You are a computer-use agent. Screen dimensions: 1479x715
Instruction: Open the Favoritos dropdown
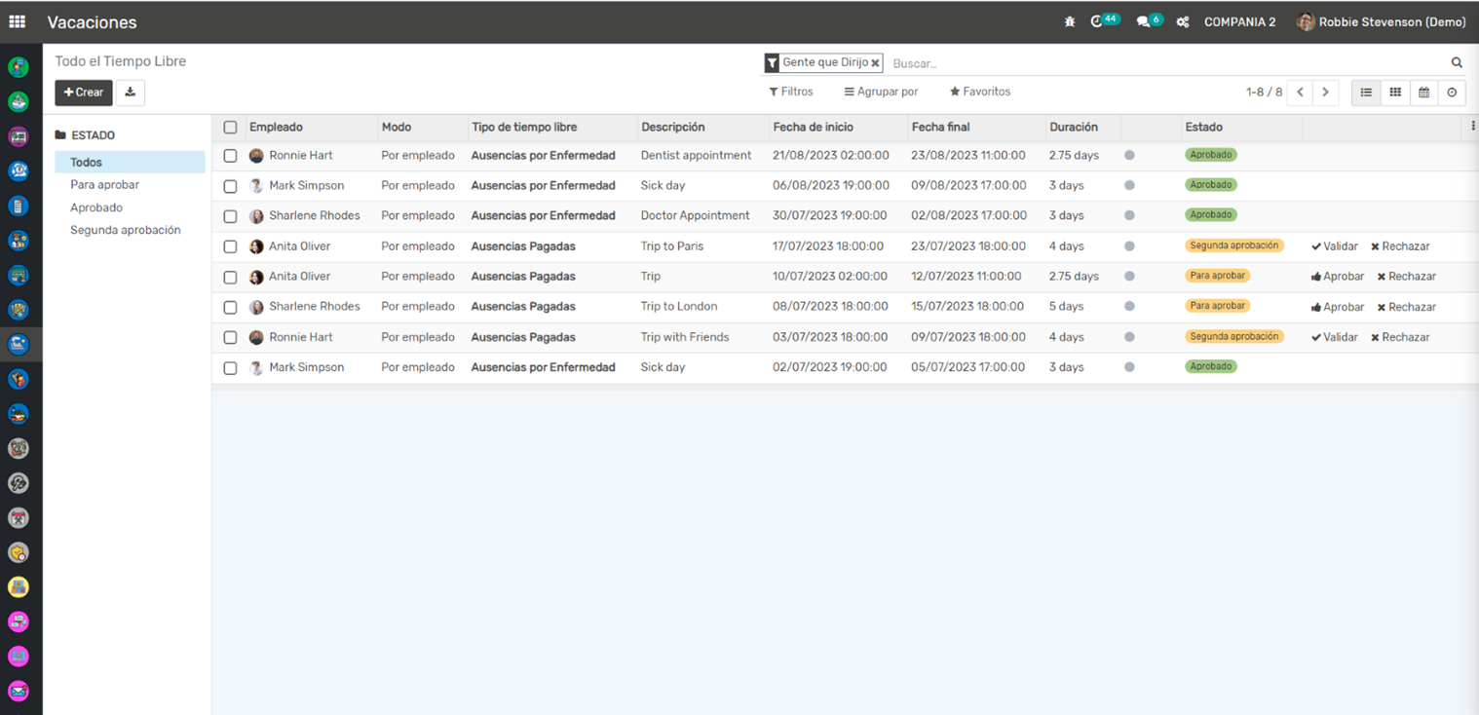tap(980, 92)
